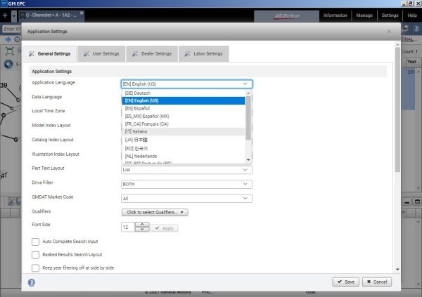
Task: Click the Save button
Action: pyautogui.click(x=345, y=282)
